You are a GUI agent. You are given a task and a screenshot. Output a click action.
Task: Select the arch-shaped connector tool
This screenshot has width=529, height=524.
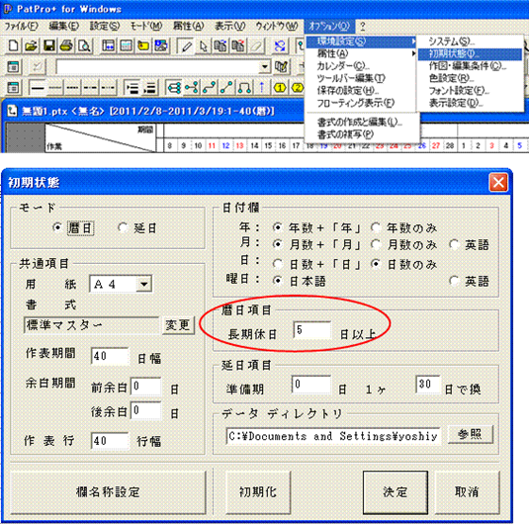244,88
